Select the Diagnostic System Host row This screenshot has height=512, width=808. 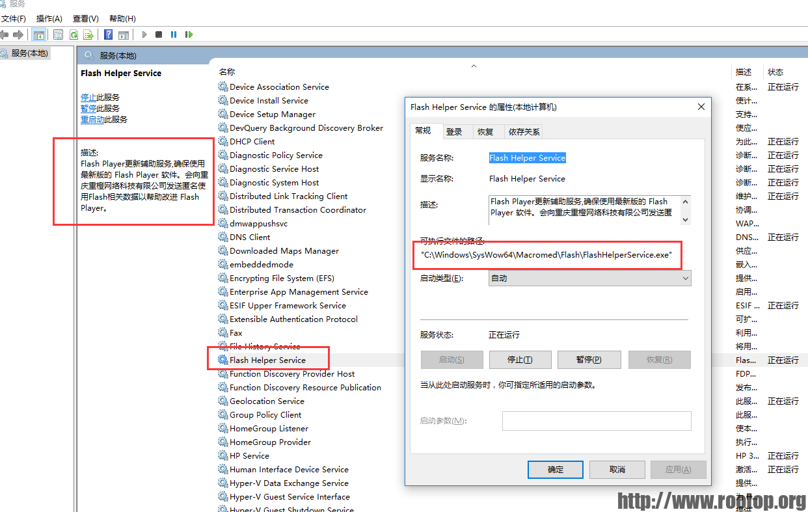pyautogui.click(x=275, y=182)
